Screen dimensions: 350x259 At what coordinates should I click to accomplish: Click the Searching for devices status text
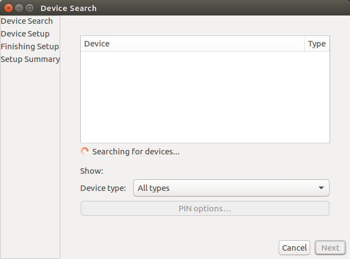click(x=136, y=152)
